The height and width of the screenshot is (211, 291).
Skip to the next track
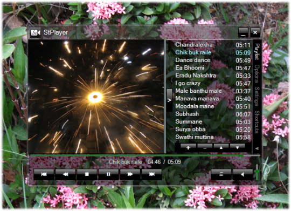[151, 174]
